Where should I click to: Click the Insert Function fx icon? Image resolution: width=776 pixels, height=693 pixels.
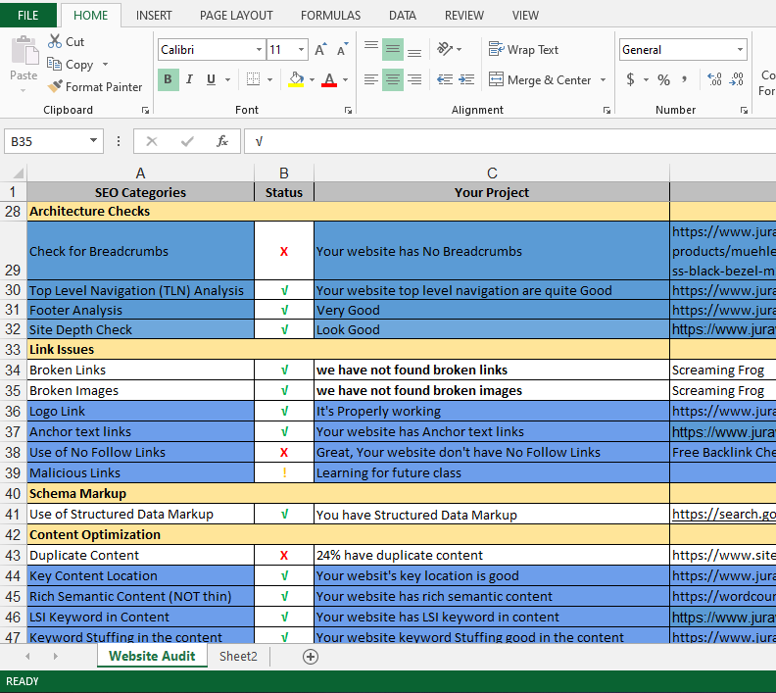click(x=222, y=141)
